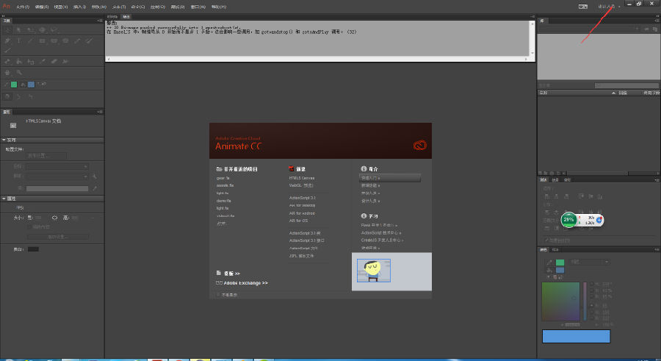Collapse the 发布 section in Properties

tap(4, 140)
